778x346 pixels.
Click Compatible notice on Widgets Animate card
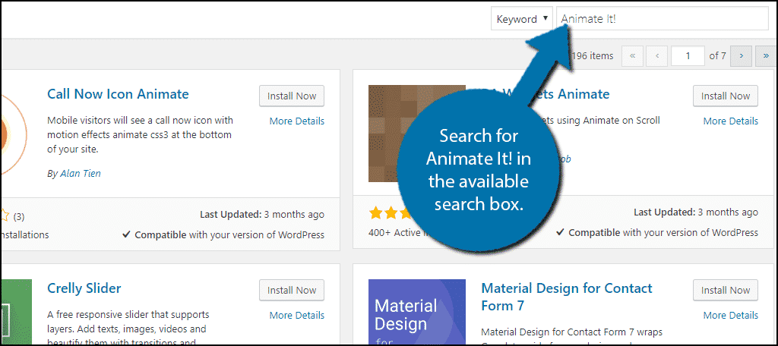coord(657,232)
